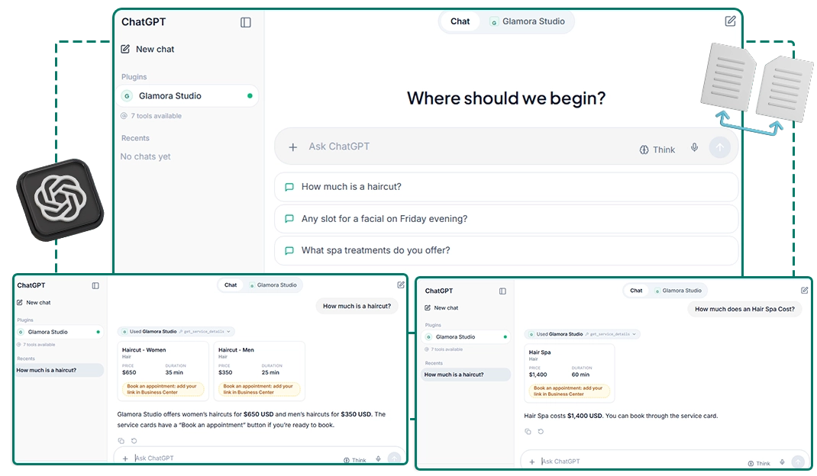Viewport: 817px width, 476px height.
Task: Click the send arrow button in main window
Action: [x=719, y=147]
